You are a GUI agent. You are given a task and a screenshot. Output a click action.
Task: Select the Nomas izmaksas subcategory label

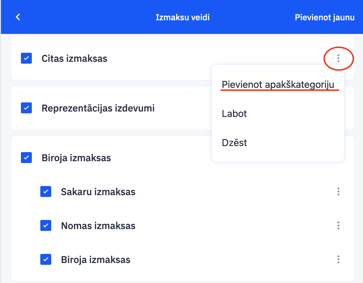98,225
